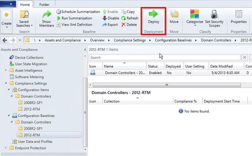Click the horizontal scrollbar of the list

167,85
